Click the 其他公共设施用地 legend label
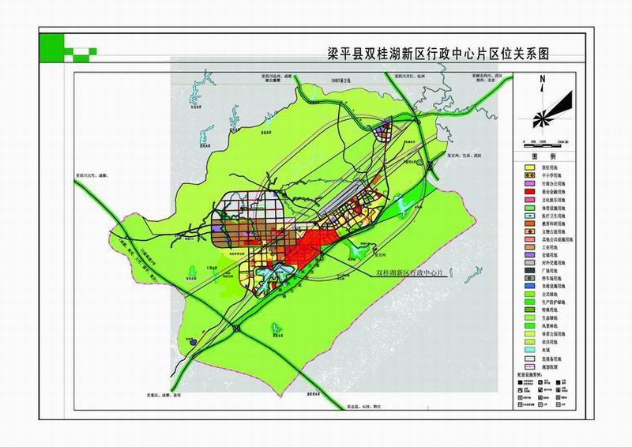 coord(557,239)
